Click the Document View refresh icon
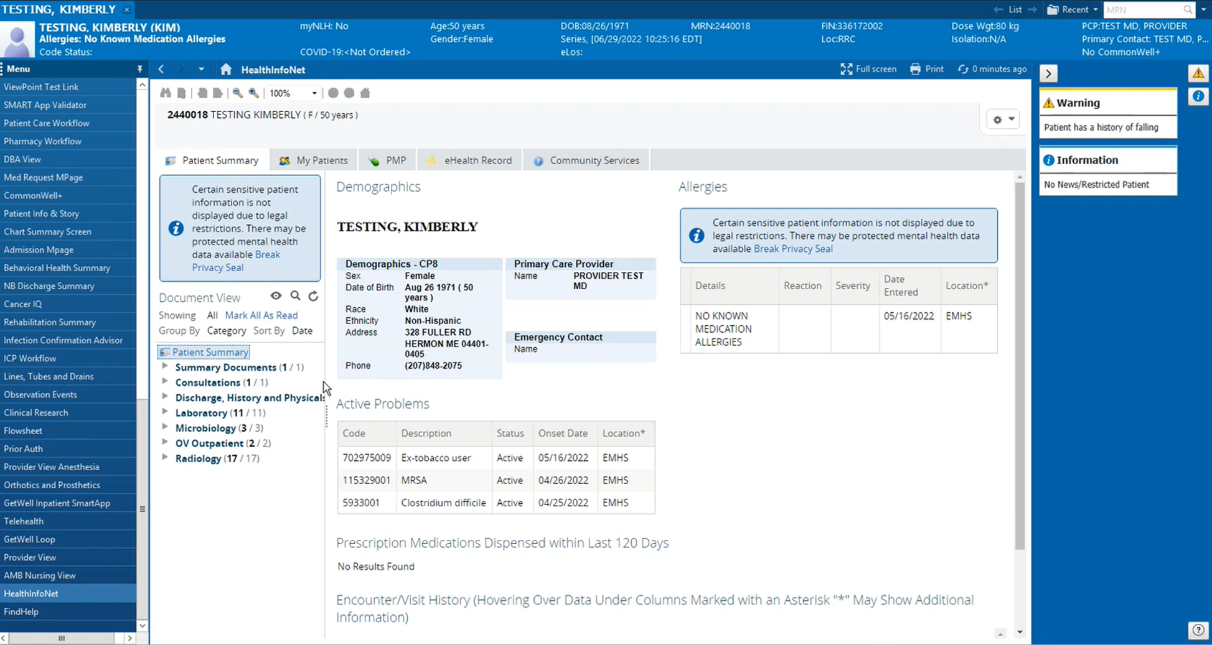 coord(313,296)
